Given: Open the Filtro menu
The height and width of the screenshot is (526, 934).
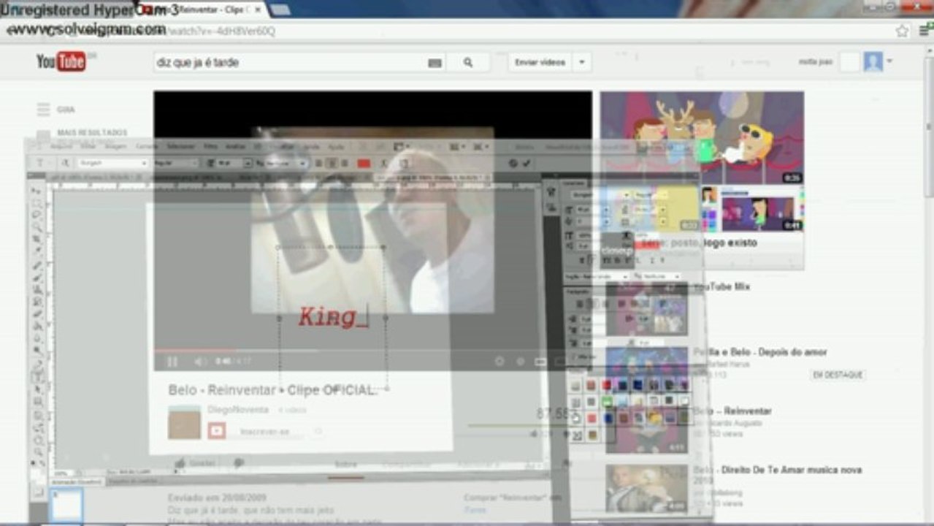Looking at the screenshot, I should click(210, 146).
